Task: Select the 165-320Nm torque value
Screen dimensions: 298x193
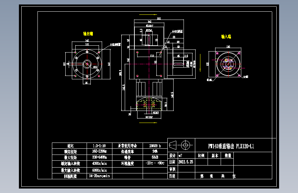Action: 99,151
